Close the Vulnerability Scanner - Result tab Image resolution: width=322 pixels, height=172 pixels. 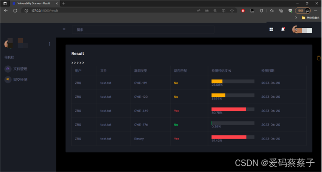tap(57, 3)
